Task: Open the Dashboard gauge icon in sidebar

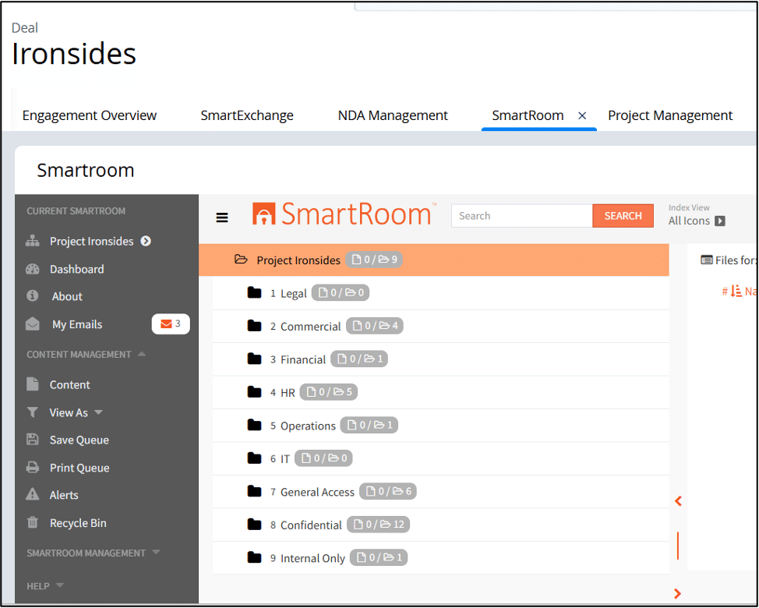Action: pyautogui.click(x=33, y=269)
